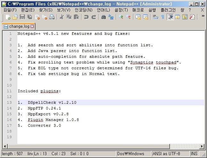Click the line 'DSpellCheck v1.2.10'
Image resolution: width=207 pixels, height=158 pixels.
52,102
